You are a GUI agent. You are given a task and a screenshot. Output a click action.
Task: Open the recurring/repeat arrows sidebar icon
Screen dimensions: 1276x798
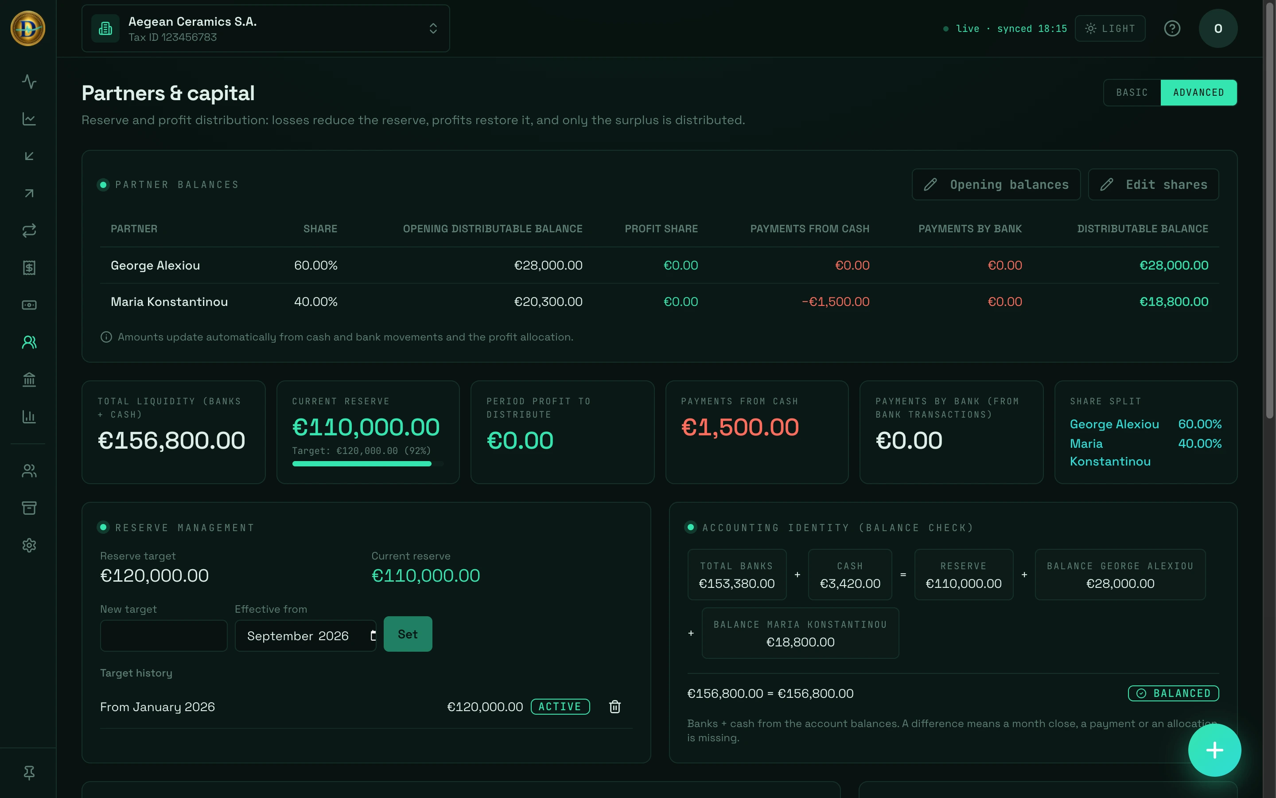pos(29,231)
